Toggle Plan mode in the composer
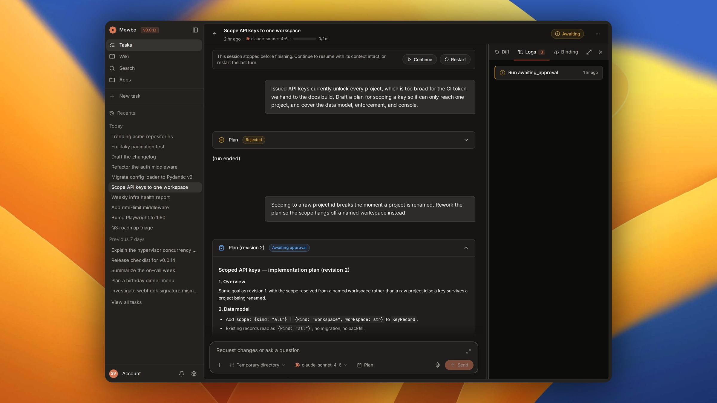This screenshot has height=403, width=717. tap(365, 365)
